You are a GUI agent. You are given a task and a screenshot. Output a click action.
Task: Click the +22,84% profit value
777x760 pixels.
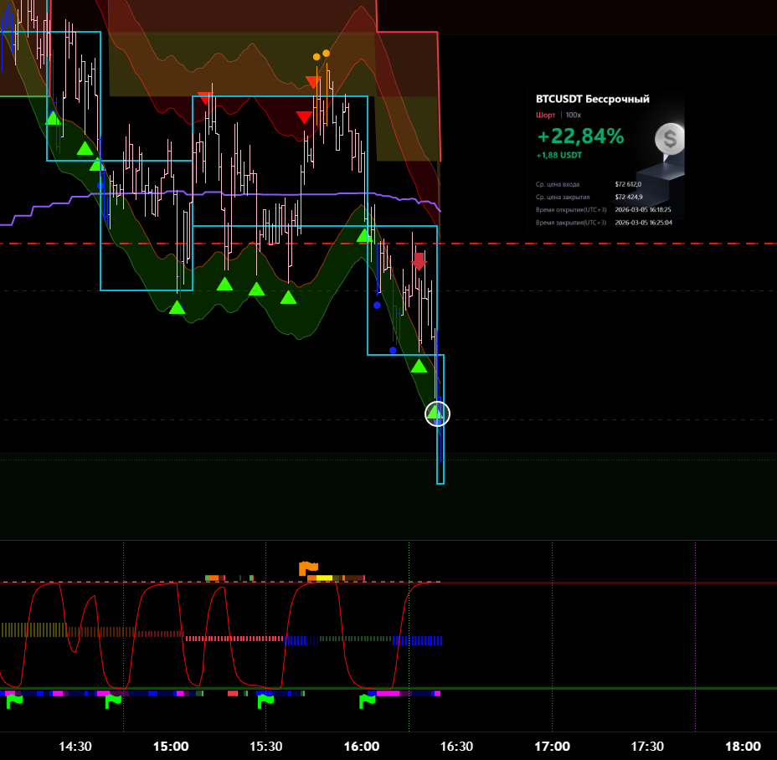pyautogui.click(x=580, y=136)
